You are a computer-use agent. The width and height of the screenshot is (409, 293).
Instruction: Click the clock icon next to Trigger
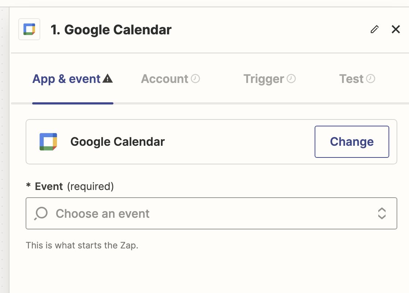(x=290, y=78)
